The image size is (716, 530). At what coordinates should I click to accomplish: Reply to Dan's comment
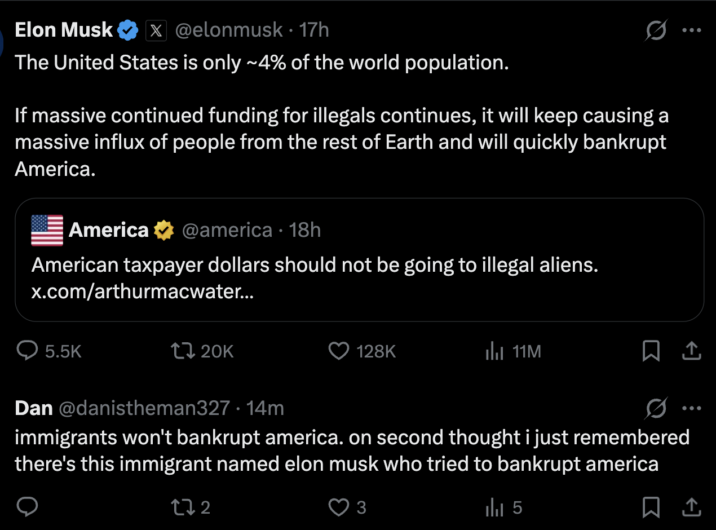[x=27, y=507]
